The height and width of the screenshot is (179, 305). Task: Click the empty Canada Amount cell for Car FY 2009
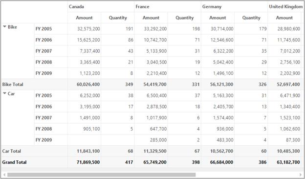click(x=84, y=140)
